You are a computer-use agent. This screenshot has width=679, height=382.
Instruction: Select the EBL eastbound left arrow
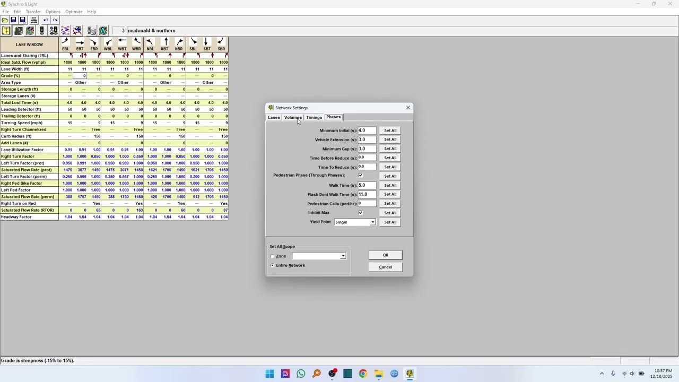65,42
